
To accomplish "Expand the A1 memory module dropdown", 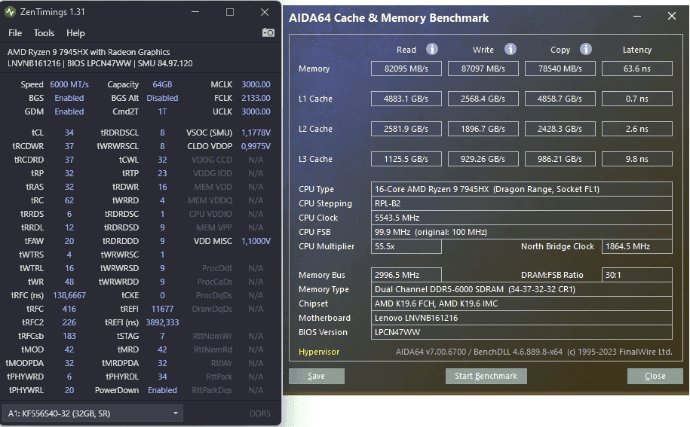I will pos(176,413).
